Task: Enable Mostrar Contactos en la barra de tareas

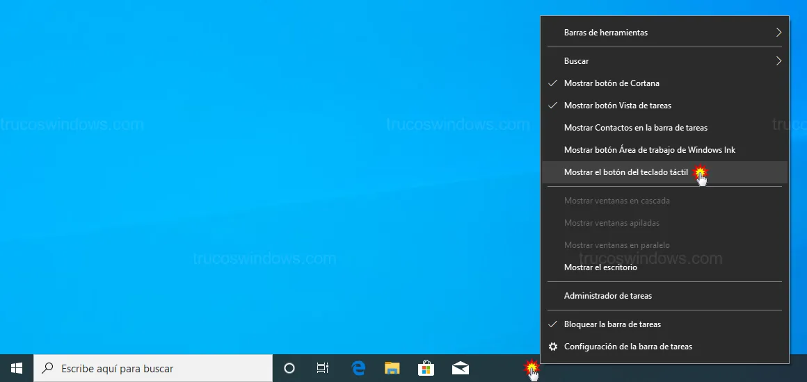Action: (635, 128)
